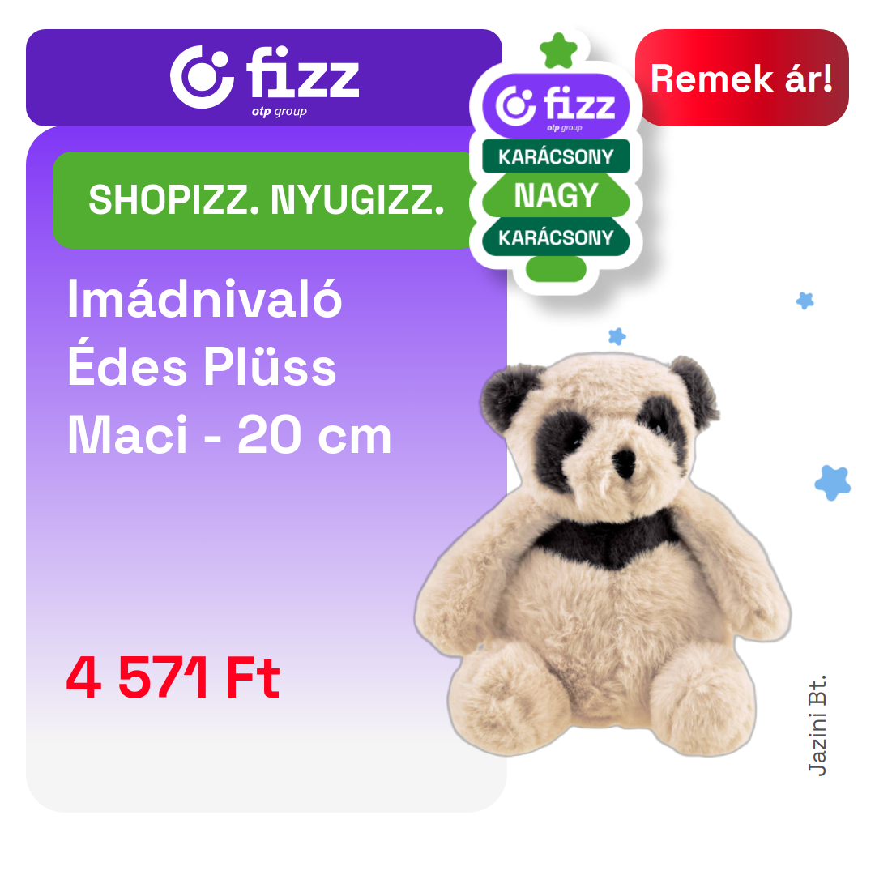875x875 pixels.
Task: Select the lower KARÁCSONY label on the tree
Action: tap(556, 237)
